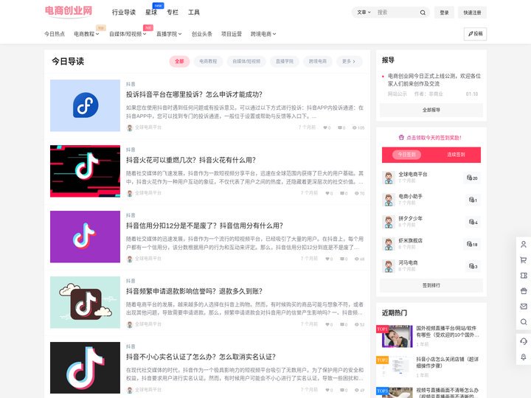The width and height of the screenshot is (531, 398).
Task: Click the 抖音 category tag above 抖音频繁申请退款
Action: [131, 281]
